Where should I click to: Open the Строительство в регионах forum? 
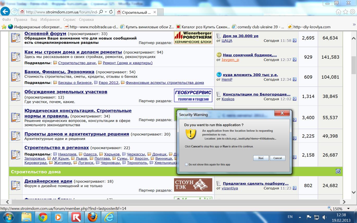pos(57,147)
